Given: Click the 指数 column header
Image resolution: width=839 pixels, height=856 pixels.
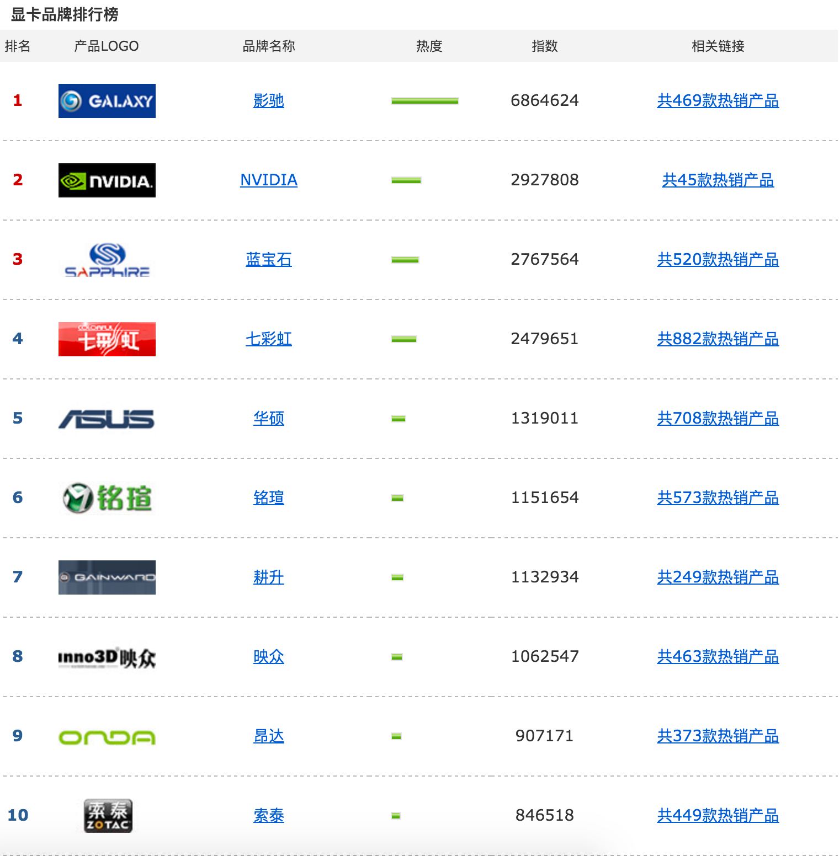Looking at the screenshot, I should pos(545,46).
